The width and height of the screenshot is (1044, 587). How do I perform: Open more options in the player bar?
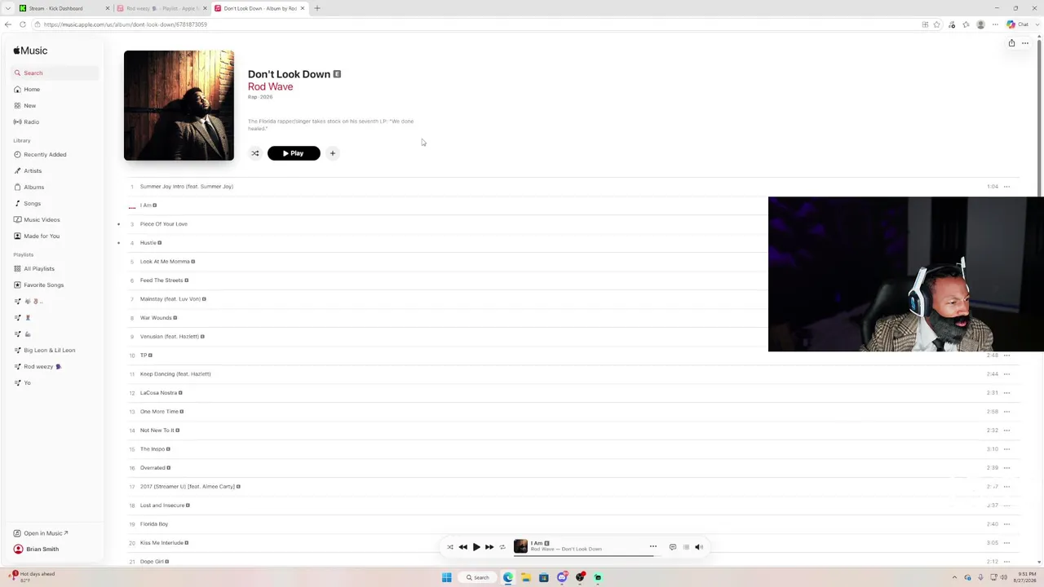[x=652, y=546]
